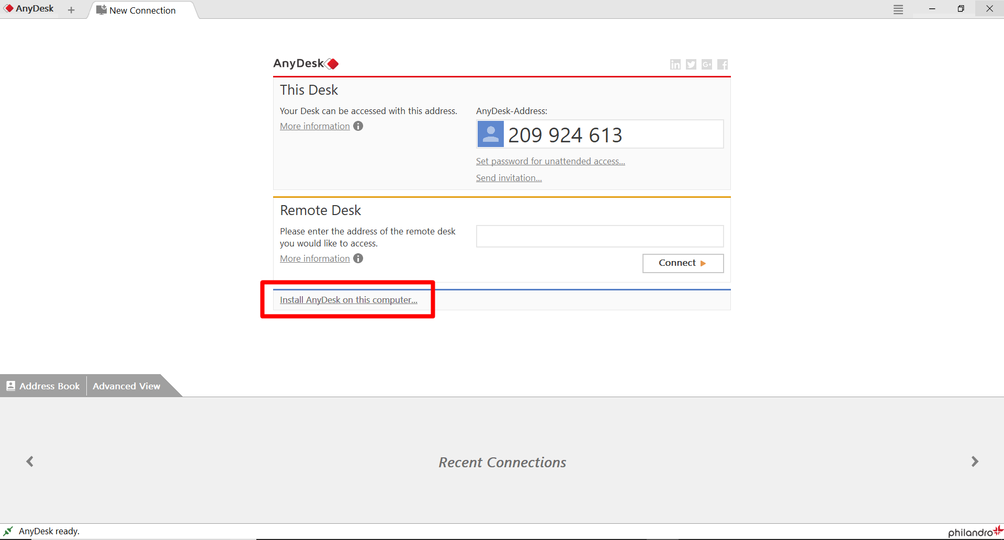Share AnyDesk on LinkedIn

click(x=675, y=64)
